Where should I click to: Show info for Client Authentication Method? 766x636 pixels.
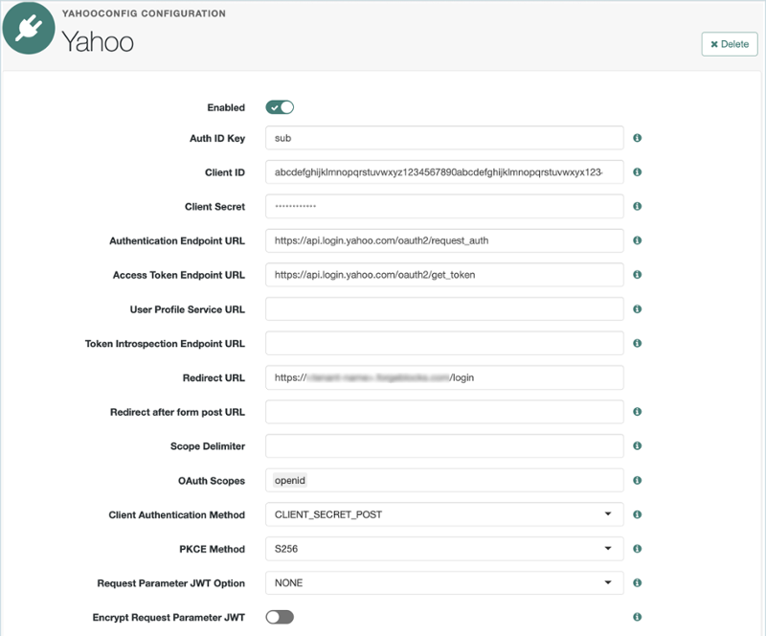coord(637,514)
